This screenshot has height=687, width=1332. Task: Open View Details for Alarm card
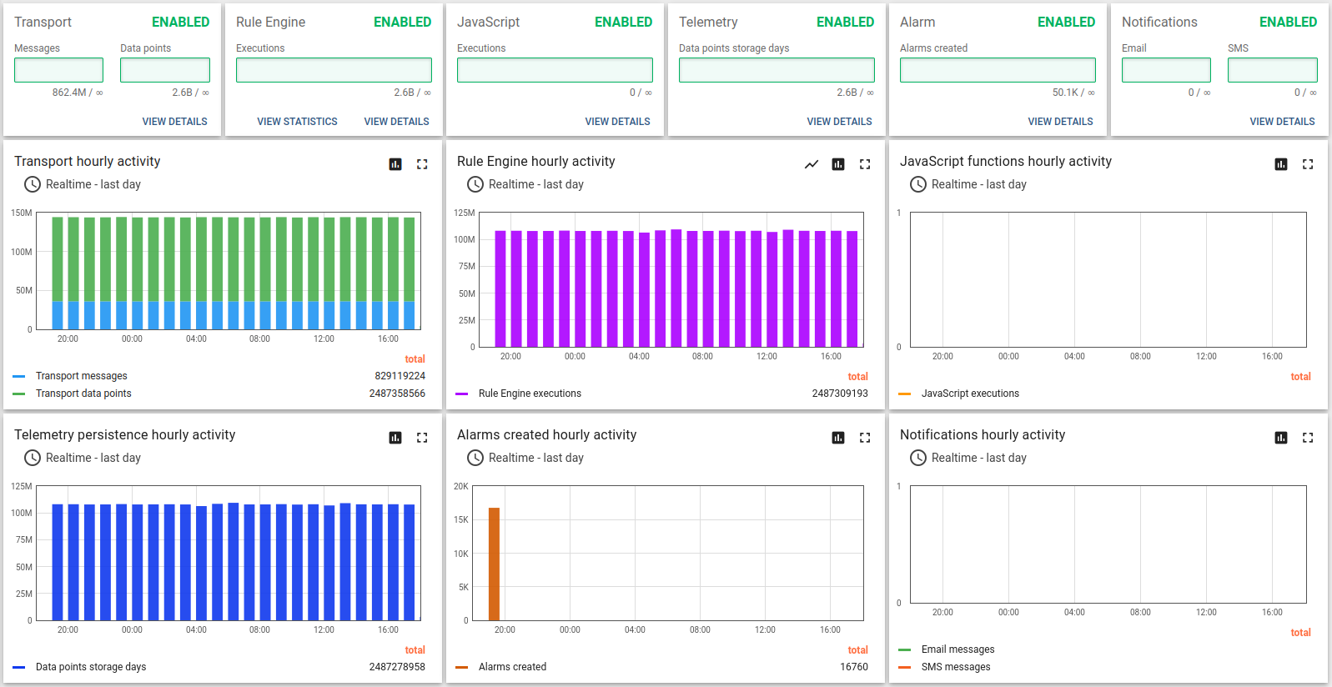pyautogui.click(x=1060, y=122)
